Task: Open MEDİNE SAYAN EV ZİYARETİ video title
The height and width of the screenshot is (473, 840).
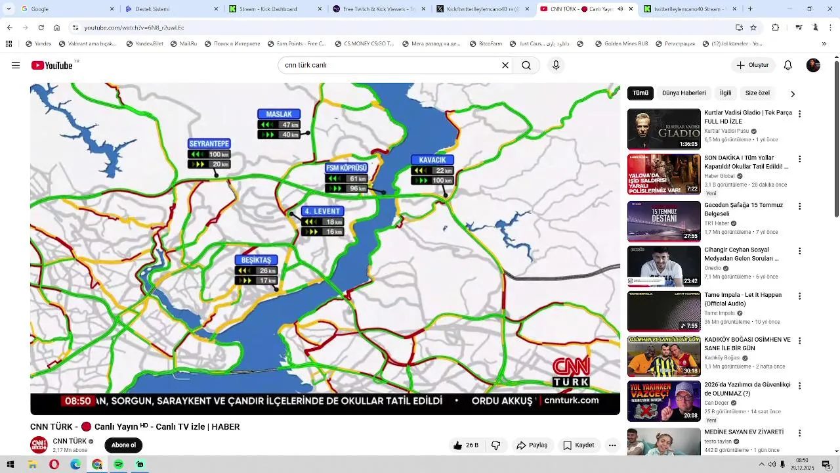Action: click(x=744, y=432)
